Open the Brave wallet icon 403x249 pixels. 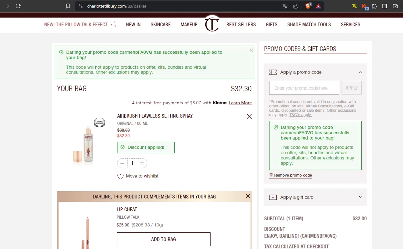point(395,6)
